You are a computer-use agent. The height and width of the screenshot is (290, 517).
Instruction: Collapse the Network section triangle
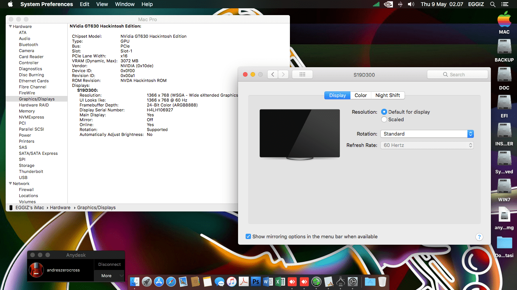pos(10,184)
